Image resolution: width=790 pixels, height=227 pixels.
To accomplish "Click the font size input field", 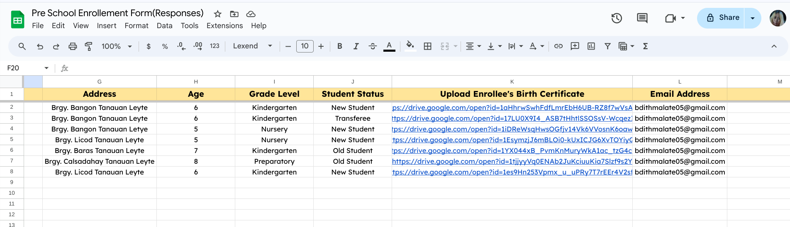I will [305, 46].
